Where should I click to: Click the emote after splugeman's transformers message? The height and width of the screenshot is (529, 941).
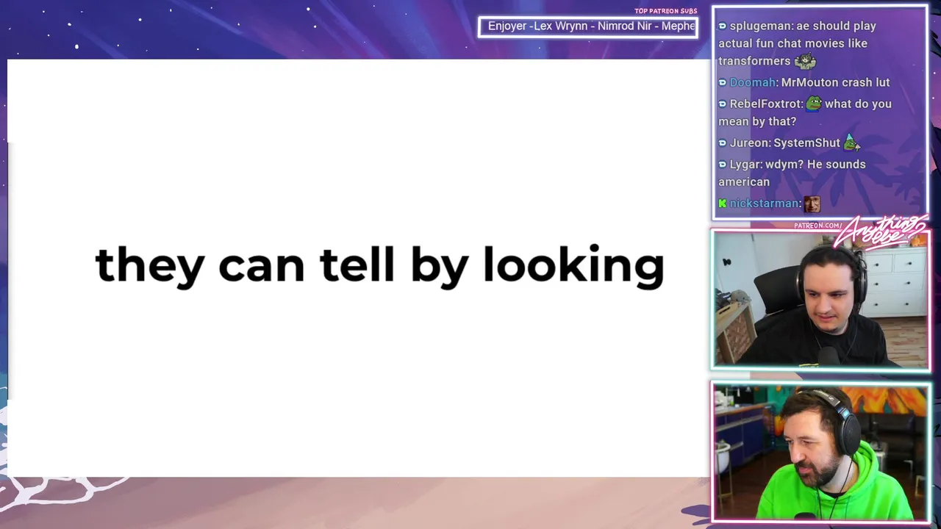[805, 61]
